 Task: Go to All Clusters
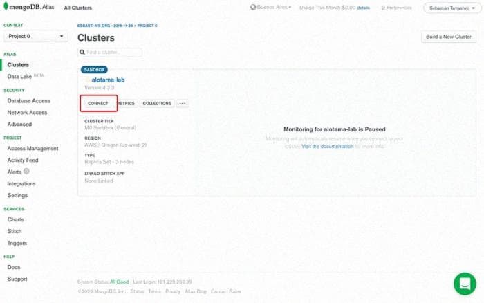77,8
